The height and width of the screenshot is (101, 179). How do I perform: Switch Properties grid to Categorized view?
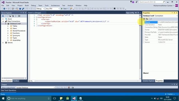(144, 19)
